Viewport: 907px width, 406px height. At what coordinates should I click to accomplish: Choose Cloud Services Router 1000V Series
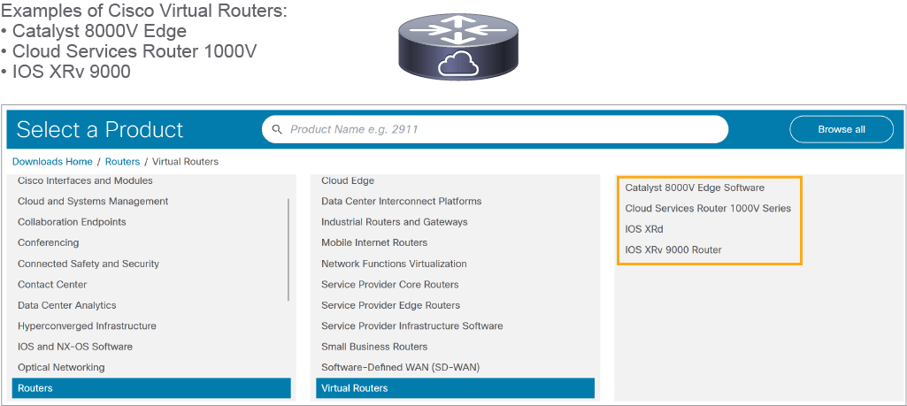708,208
